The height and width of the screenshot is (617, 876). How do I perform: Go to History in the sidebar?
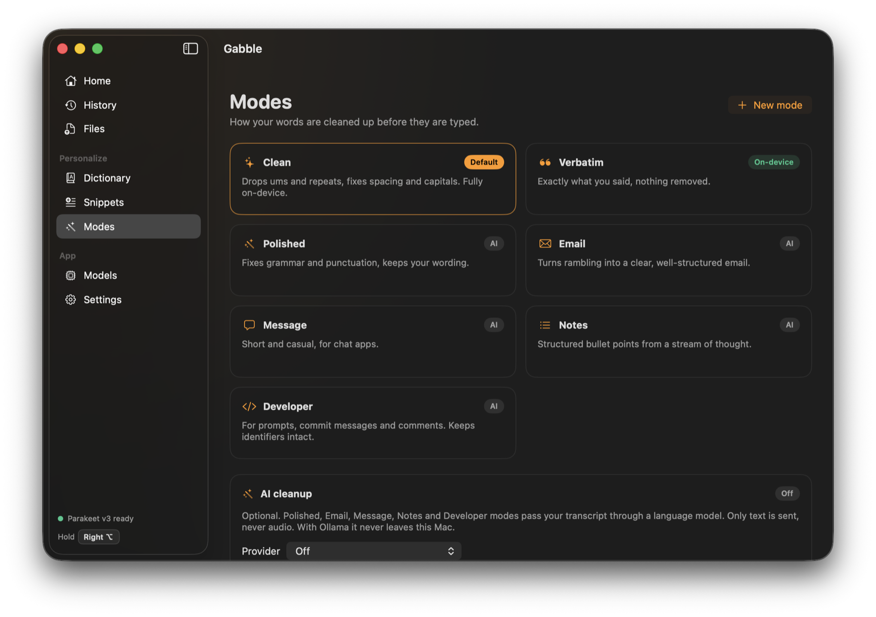coord(128,105)
